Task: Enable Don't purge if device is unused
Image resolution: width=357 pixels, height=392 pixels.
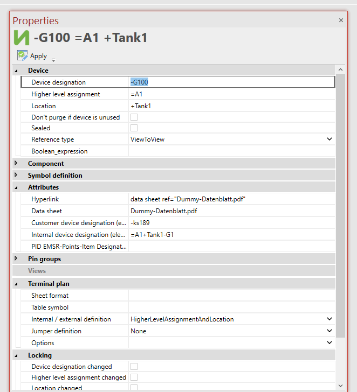Action: pyautogui.click(x=134, y=117)
